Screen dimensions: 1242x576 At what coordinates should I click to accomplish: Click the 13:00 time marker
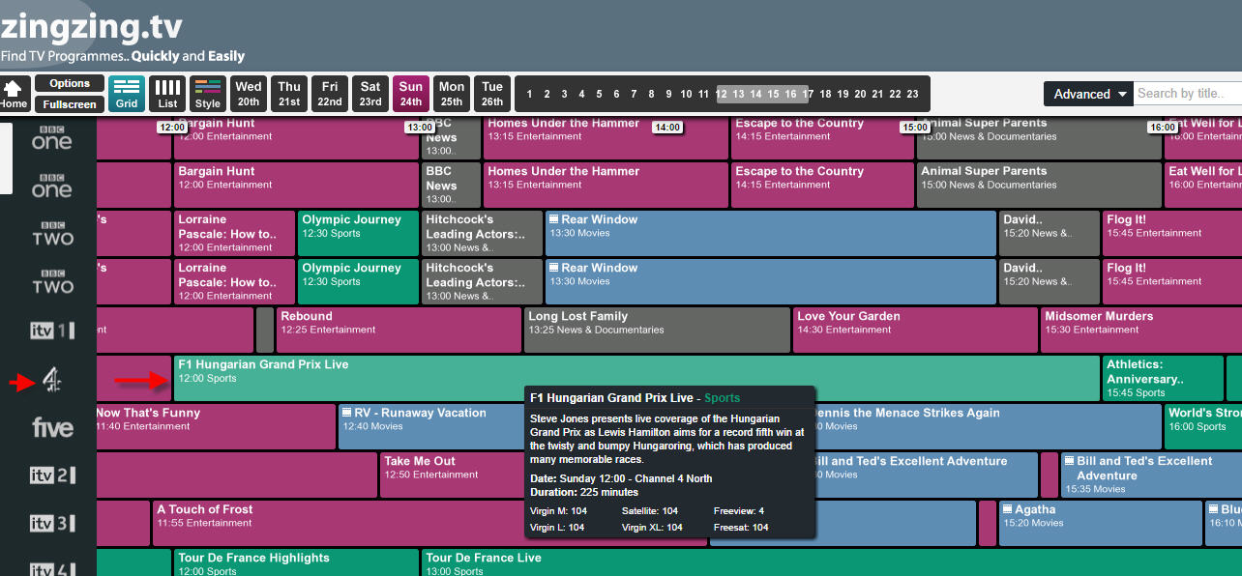(x=420, y=128)
